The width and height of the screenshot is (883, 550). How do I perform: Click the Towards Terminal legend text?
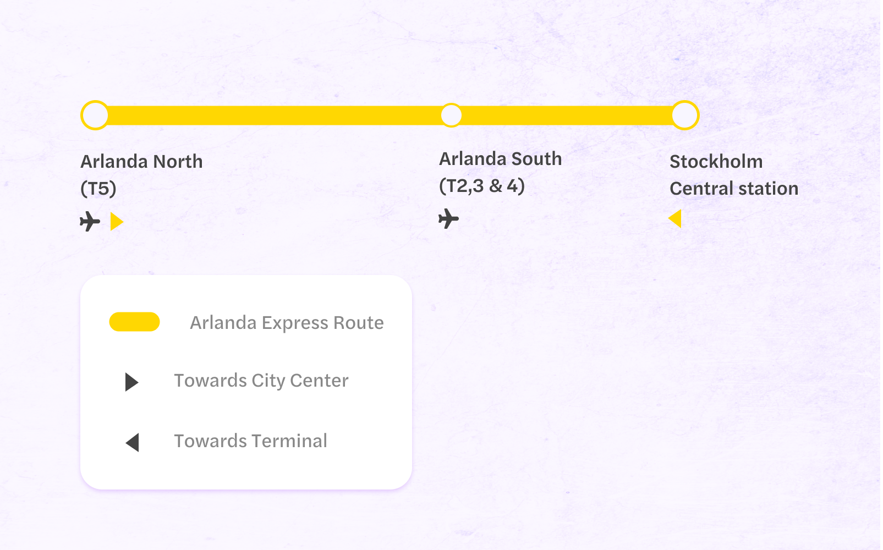click(x=251, y=441)
